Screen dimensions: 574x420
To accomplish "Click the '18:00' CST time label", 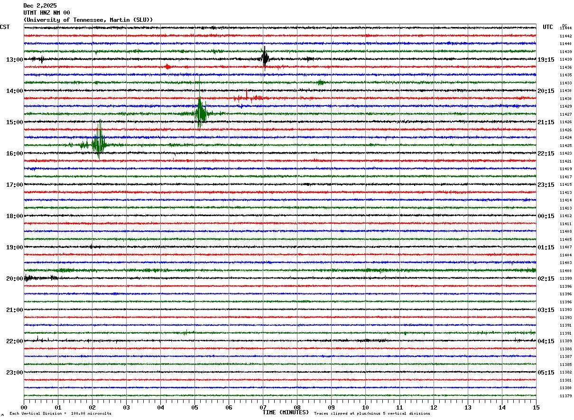I will click(14, 216).
